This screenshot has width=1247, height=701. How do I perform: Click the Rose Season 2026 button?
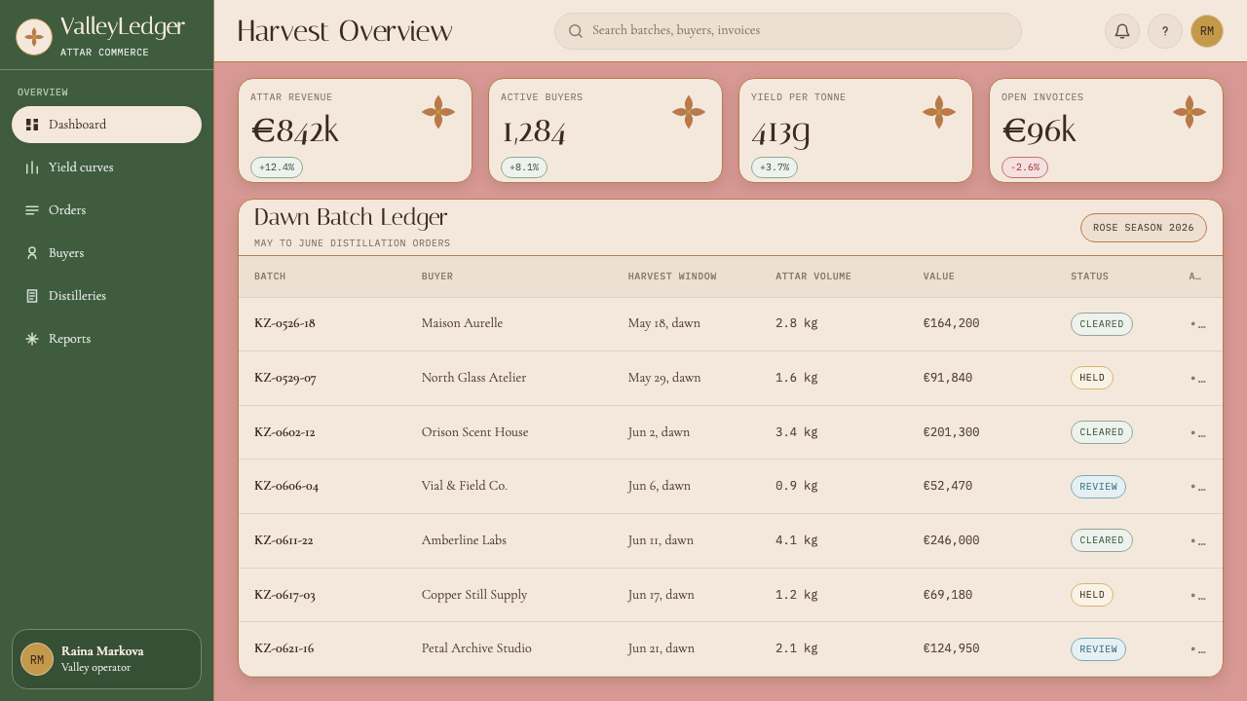(1144, 228)
